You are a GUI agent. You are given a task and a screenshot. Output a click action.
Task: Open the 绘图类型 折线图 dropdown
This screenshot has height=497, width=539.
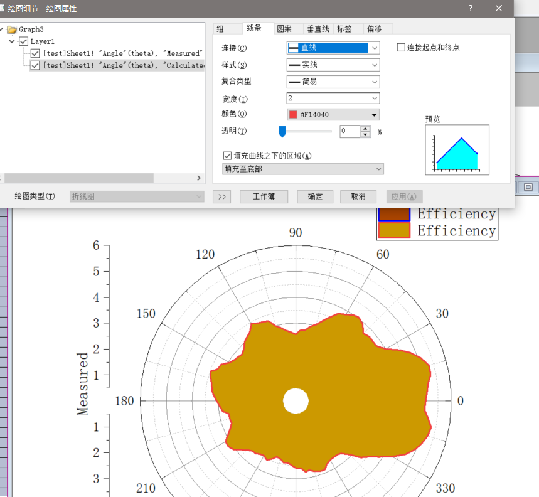pos(137,196)
